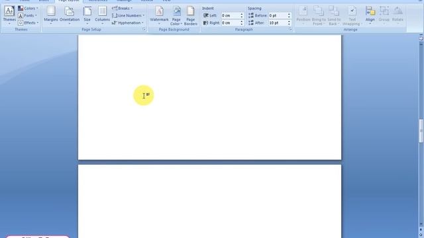
Task: Open the Page Setup dialog launcher
Action: (x=144, y=29)
